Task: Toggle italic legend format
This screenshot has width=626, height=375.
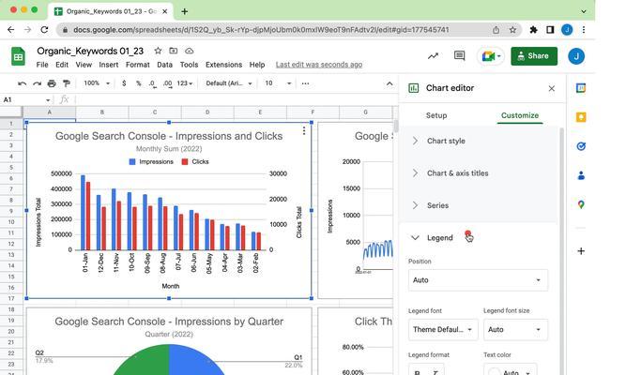Action: pos(435,372)
